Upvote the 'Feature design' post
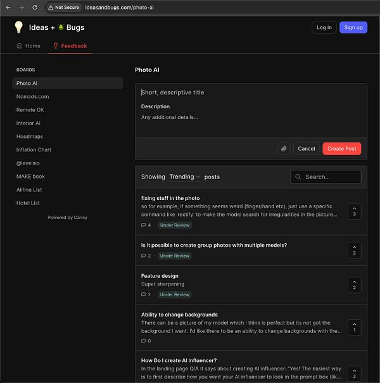Viewport: 380px width, 383px height. coord(354,286)
